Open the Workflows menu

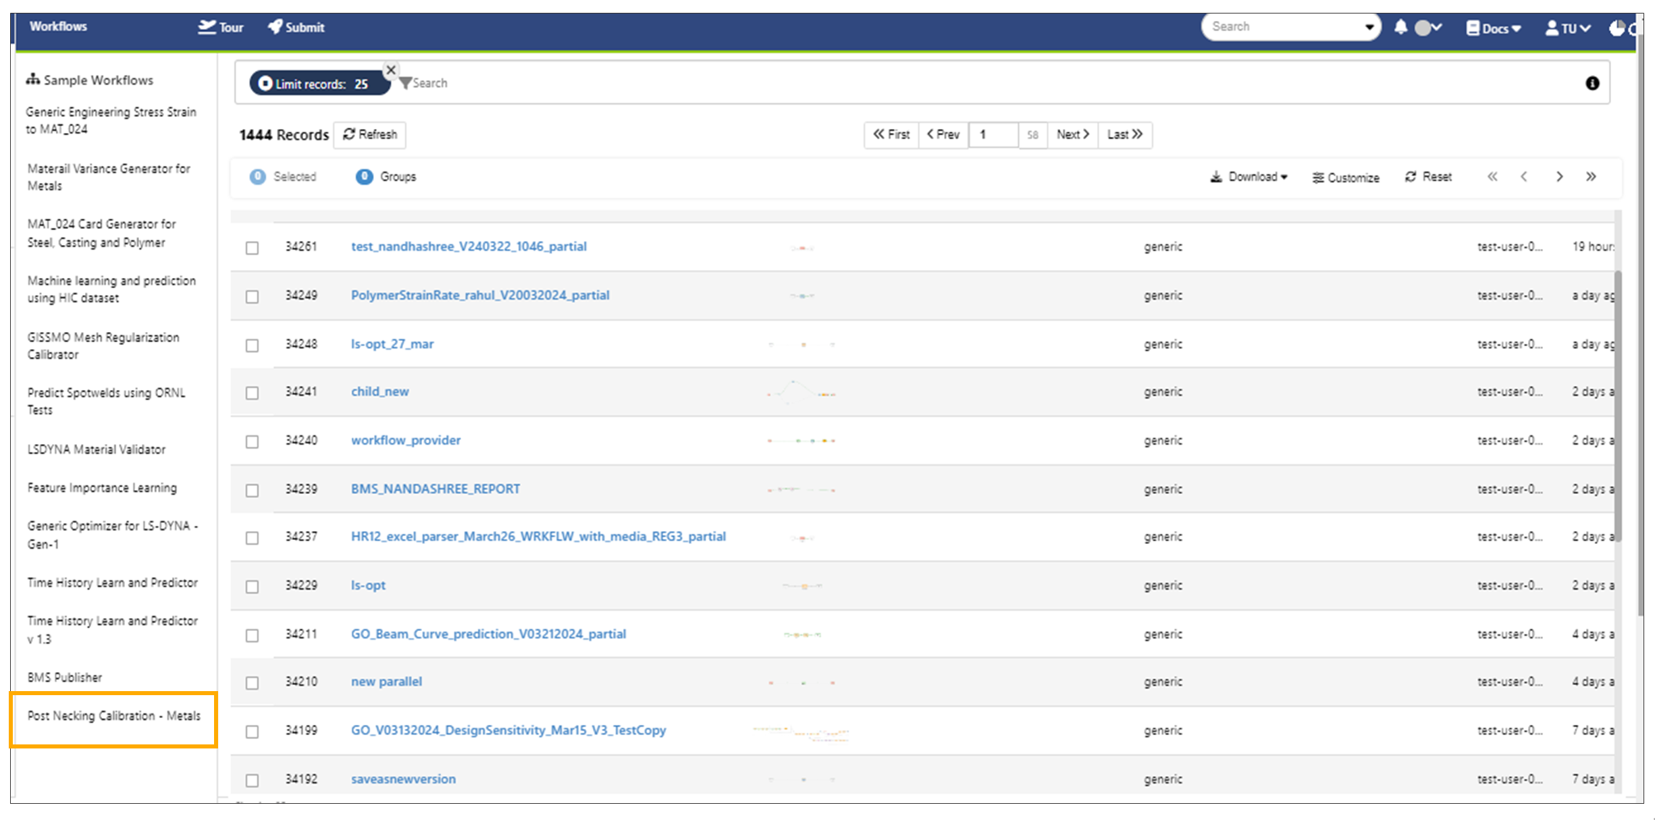tap(58, 26)
